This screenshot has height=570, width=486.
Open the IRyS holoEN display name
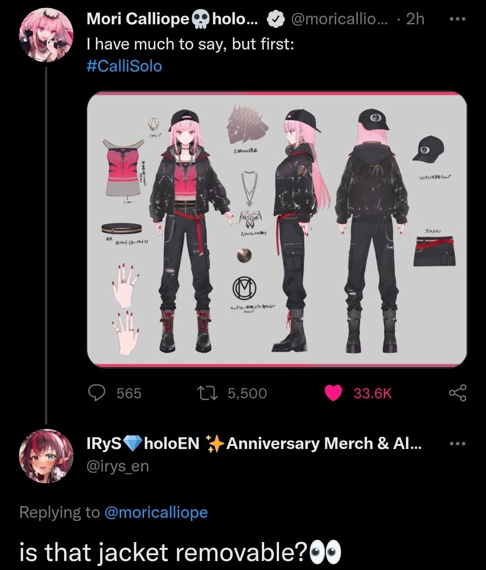coord(254,444)
